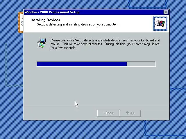Click the Next button
186x139 pixels.
[x=130, y=113]
